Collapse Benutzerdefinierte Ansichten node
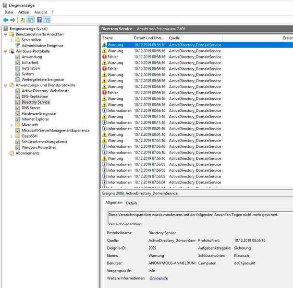This screenshot has height=288, width=293. coord(5,35)
